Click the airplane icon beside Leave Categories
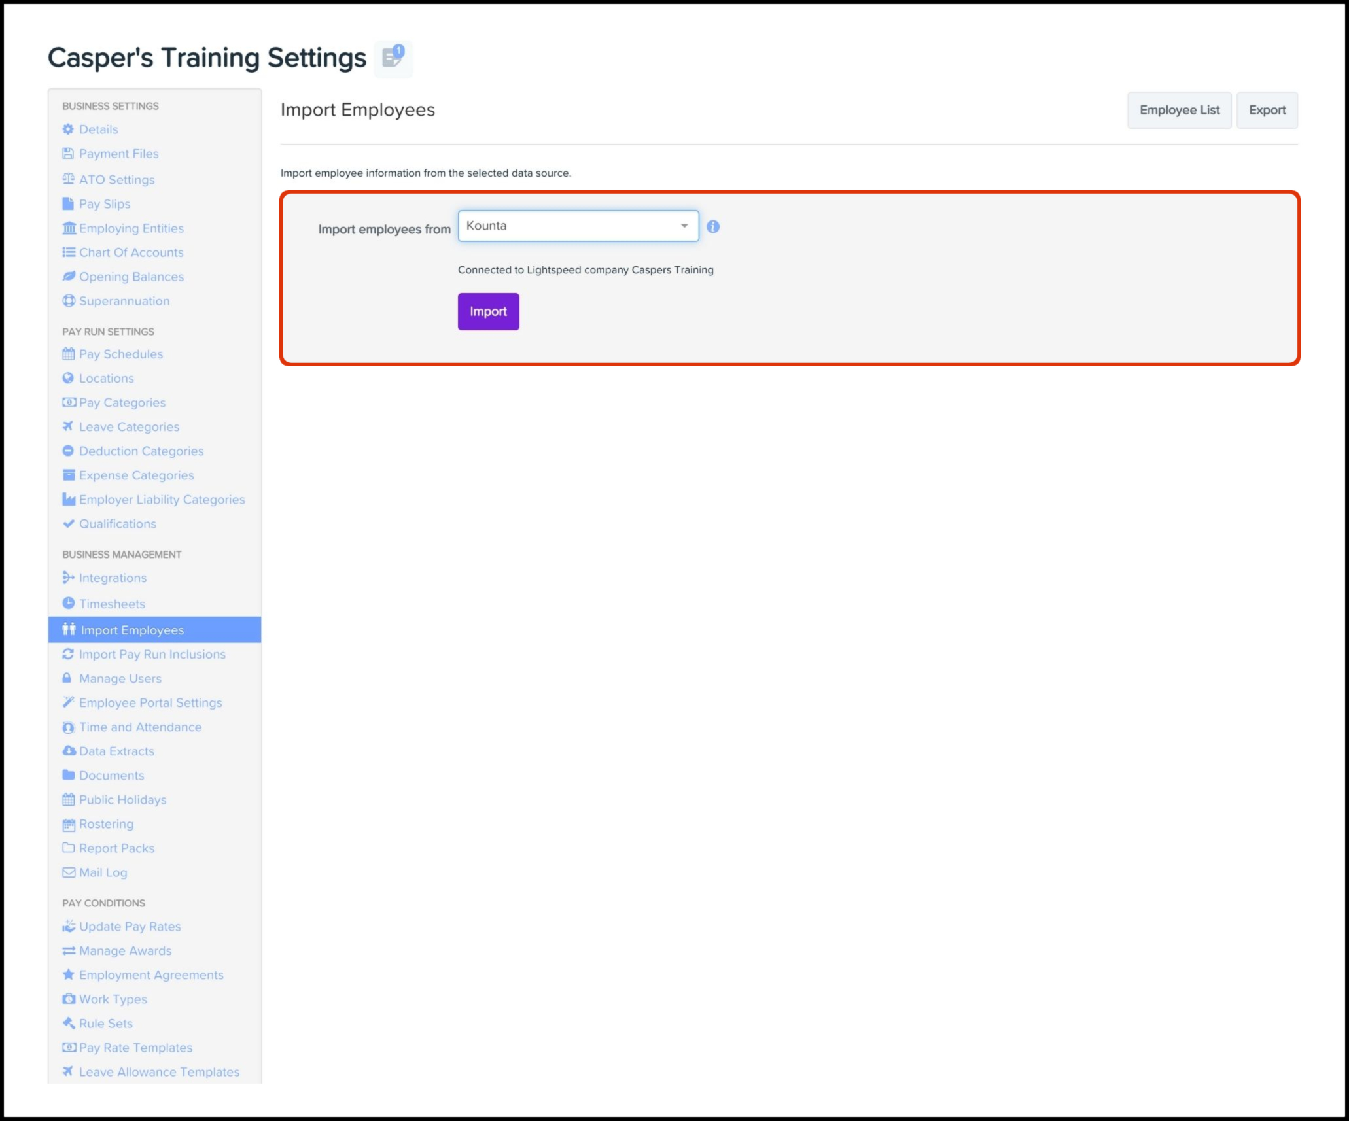This screenshot has height=1121, width=1349. pyautogui.click(x=68, y=426)
